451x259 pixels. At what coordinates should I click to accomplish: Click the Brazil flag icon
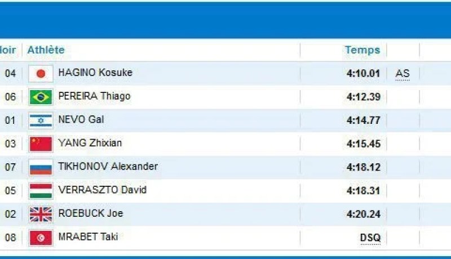point(41,97)
